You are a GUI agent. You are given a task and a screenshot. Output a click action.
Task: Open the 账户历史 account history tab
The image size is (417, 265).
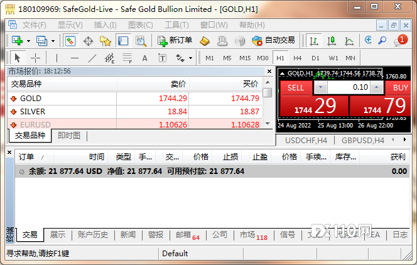[x=93, y=235]
